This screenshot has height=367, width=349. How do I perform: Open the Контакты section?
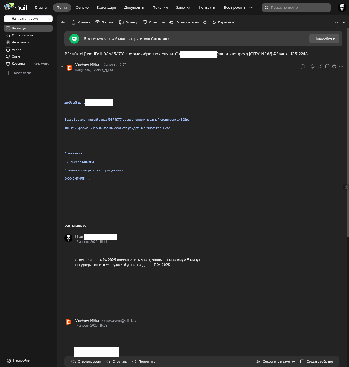coord(207,8)
